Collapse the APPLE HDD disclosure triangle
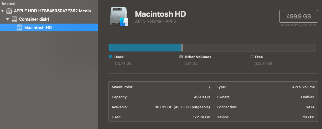The height and width of the screenshot is (129, 322). (3, 11)
